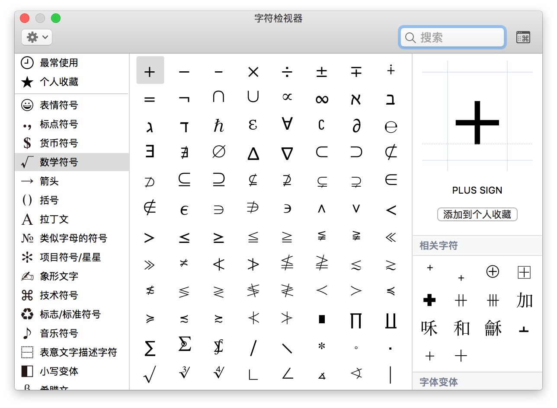Pick the multiplication sign ×
Viewport: 557px width, 408px height.
(x=253, y=71)
